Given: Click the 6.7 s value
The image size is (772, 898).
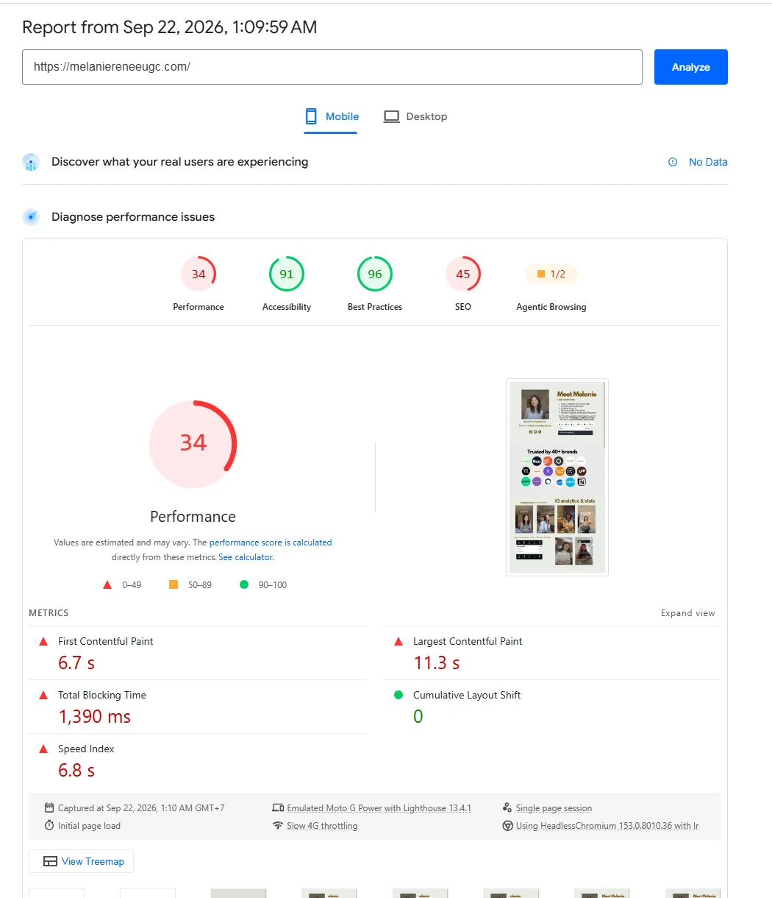Looking at the screenshot, I should click(76, 663).
